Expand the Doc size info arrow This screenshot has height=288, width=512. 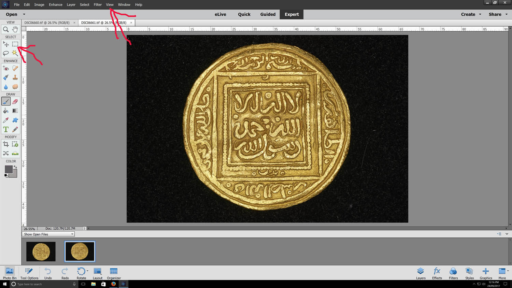[84, 228]
